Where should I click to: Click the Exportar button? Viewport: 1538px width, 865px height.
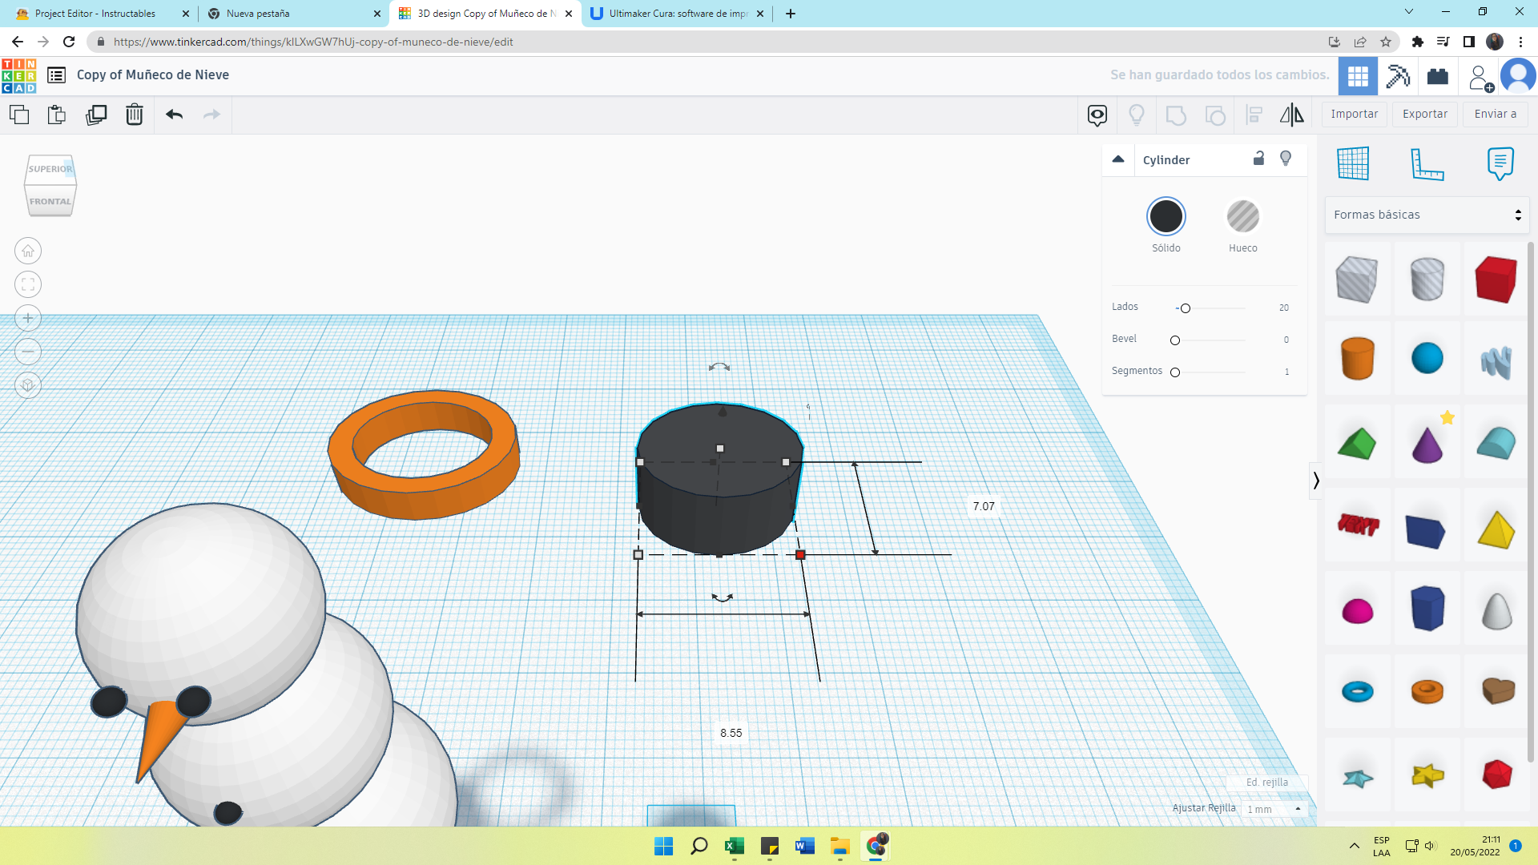pyautogui.click(x=1425, y=115)
